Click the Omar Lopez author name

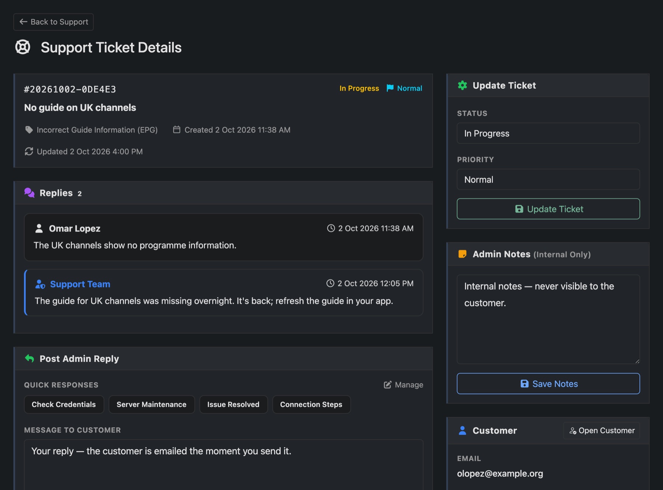74,229
